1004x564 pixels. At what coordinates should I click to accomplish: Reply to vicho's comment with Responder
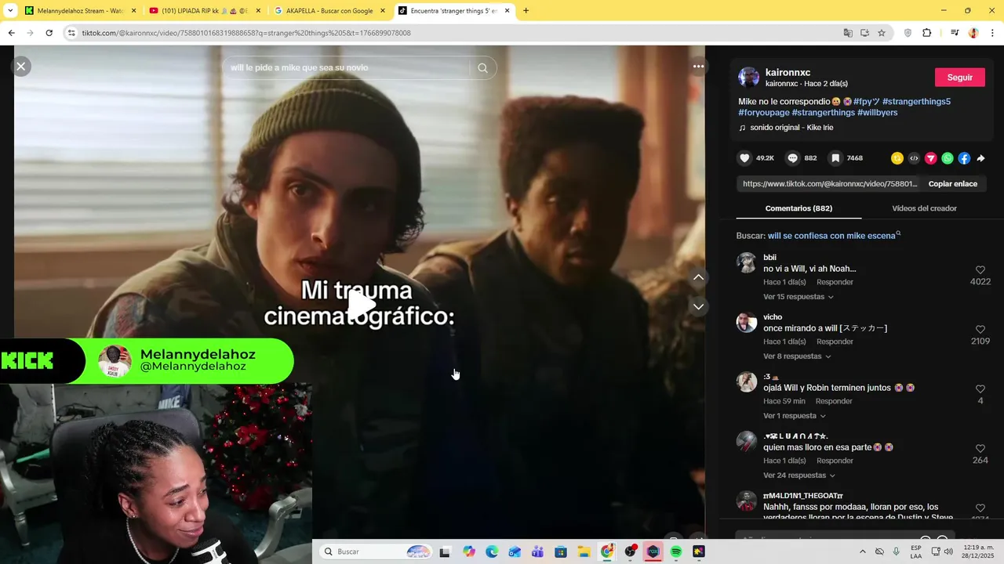tap(835, 342)
